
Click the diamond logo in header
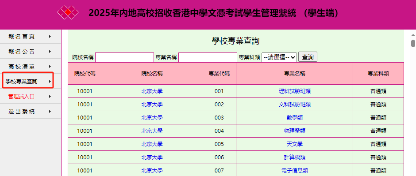(x=68, y=12)
